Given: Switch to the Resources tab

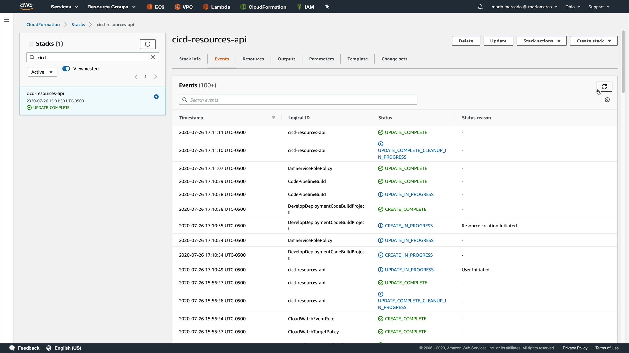Looking at the screenshot, I should coord(253,59).
